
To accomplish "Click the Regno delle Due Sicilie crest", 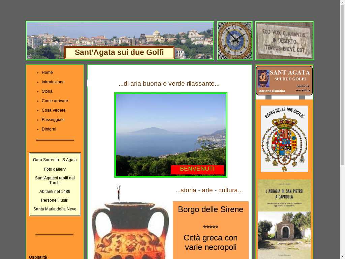I will (x=284, y=139).
